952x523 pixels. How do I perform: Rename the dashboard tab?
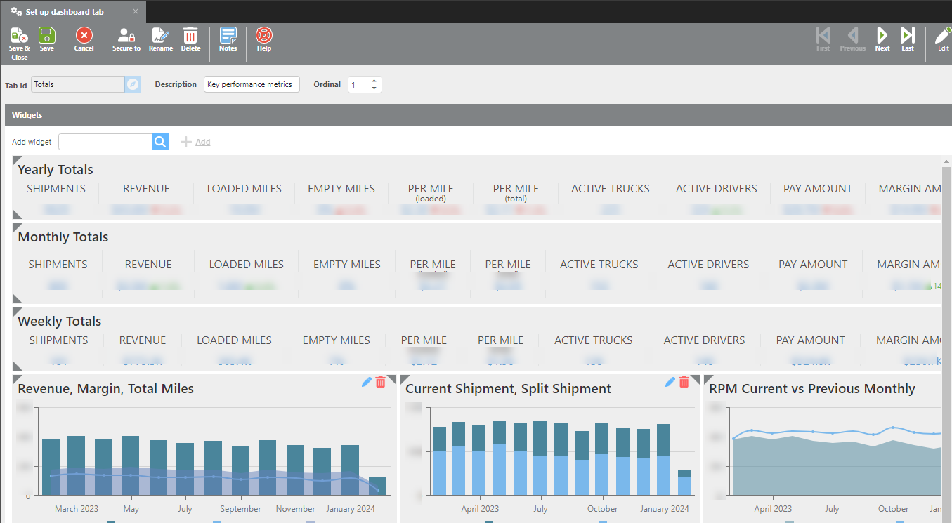[x=160, y=36]
